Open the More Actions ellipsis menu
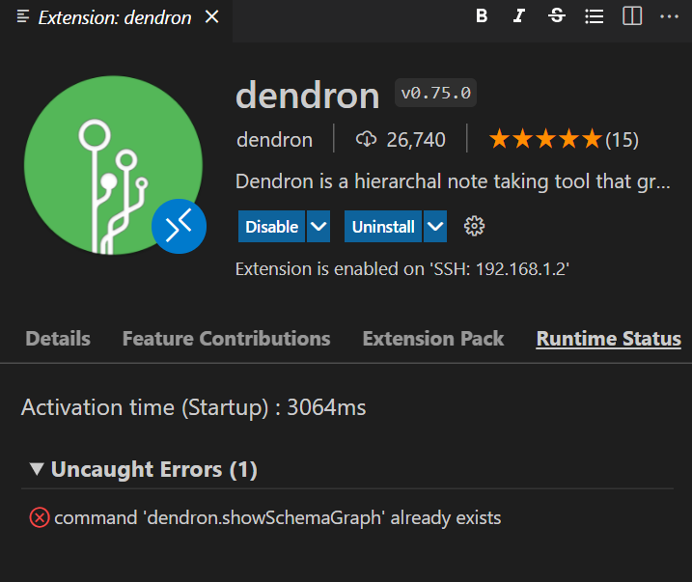This screenshot has width=692, height=582. point(669,16)
